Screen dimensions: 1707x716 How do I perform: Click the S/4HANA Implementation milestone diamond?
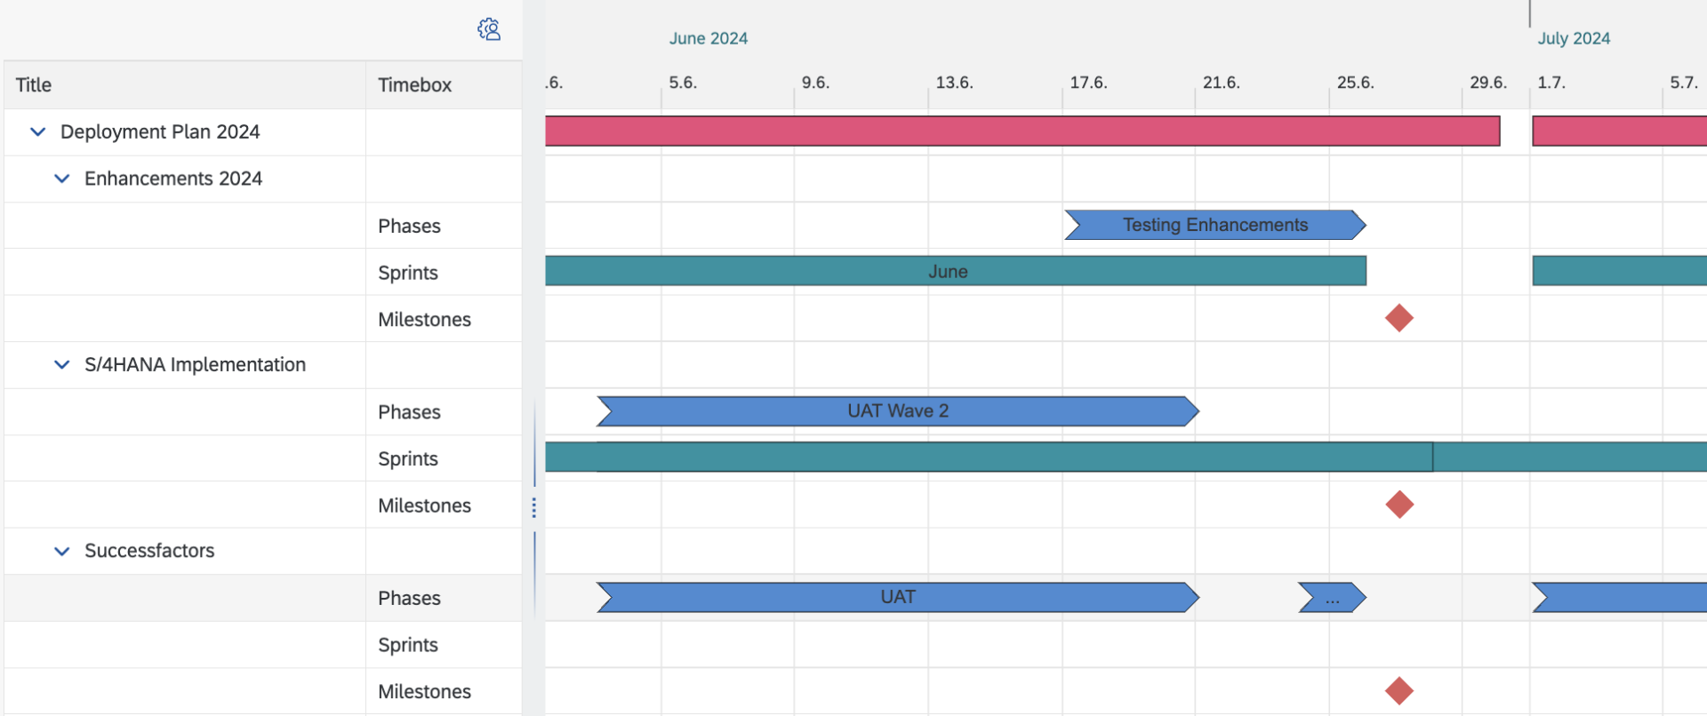[1398, 505]
